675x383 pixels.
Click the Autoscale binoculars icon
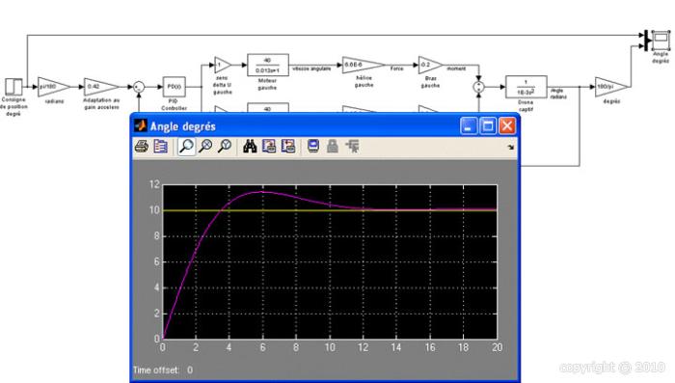pos(250,147)
